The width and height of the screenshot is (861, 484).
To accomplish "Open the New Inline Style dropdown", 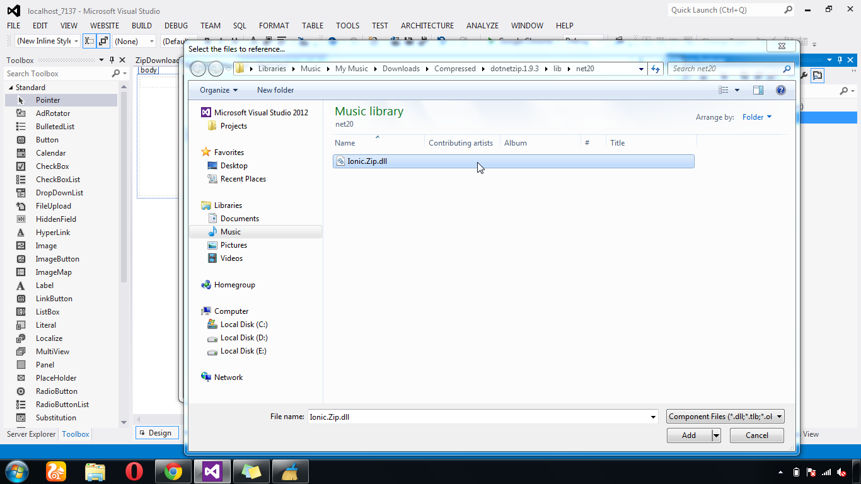I will pyautogui.click(x=76, y=41).
